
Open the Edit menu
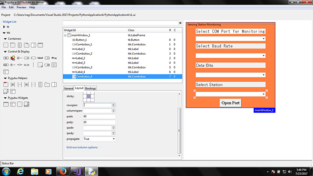point(11,7)
